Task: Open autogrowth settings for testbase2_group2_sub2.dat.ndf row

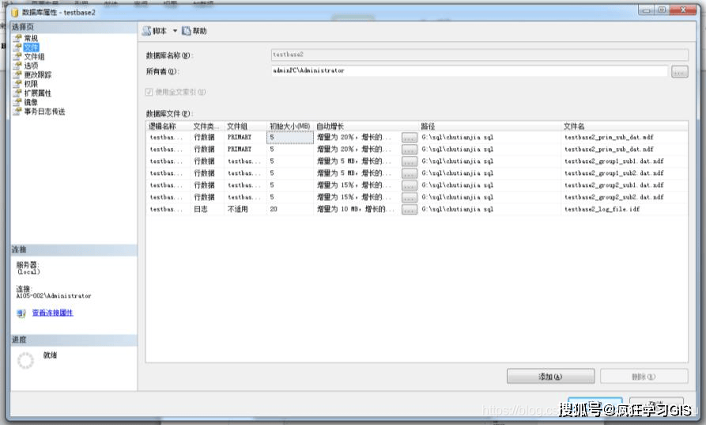Action: coord(410,198)
